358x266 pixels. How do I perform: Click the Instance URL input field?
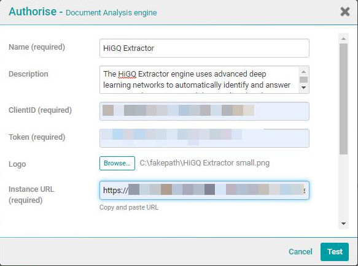pyautogui.click(x=204, y=191)
